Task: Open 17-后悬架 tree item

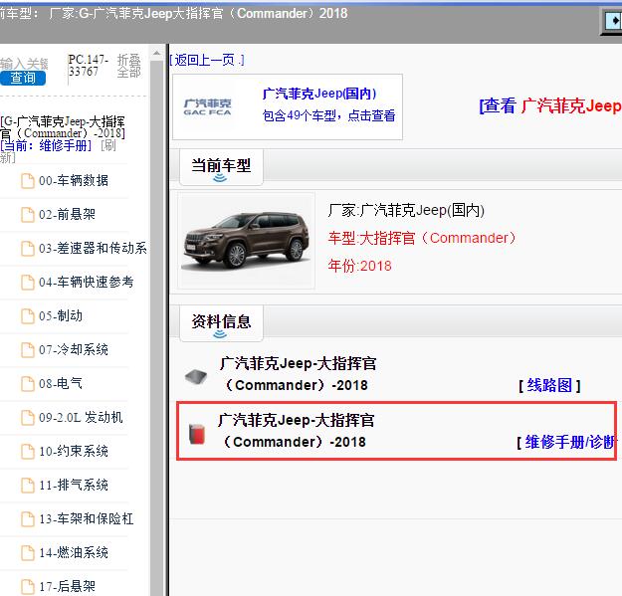Action: pos(67,586)
